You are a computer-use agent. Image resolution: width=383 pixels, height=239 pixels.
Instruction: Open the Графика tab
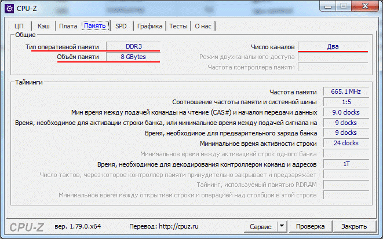coord(149,26)
